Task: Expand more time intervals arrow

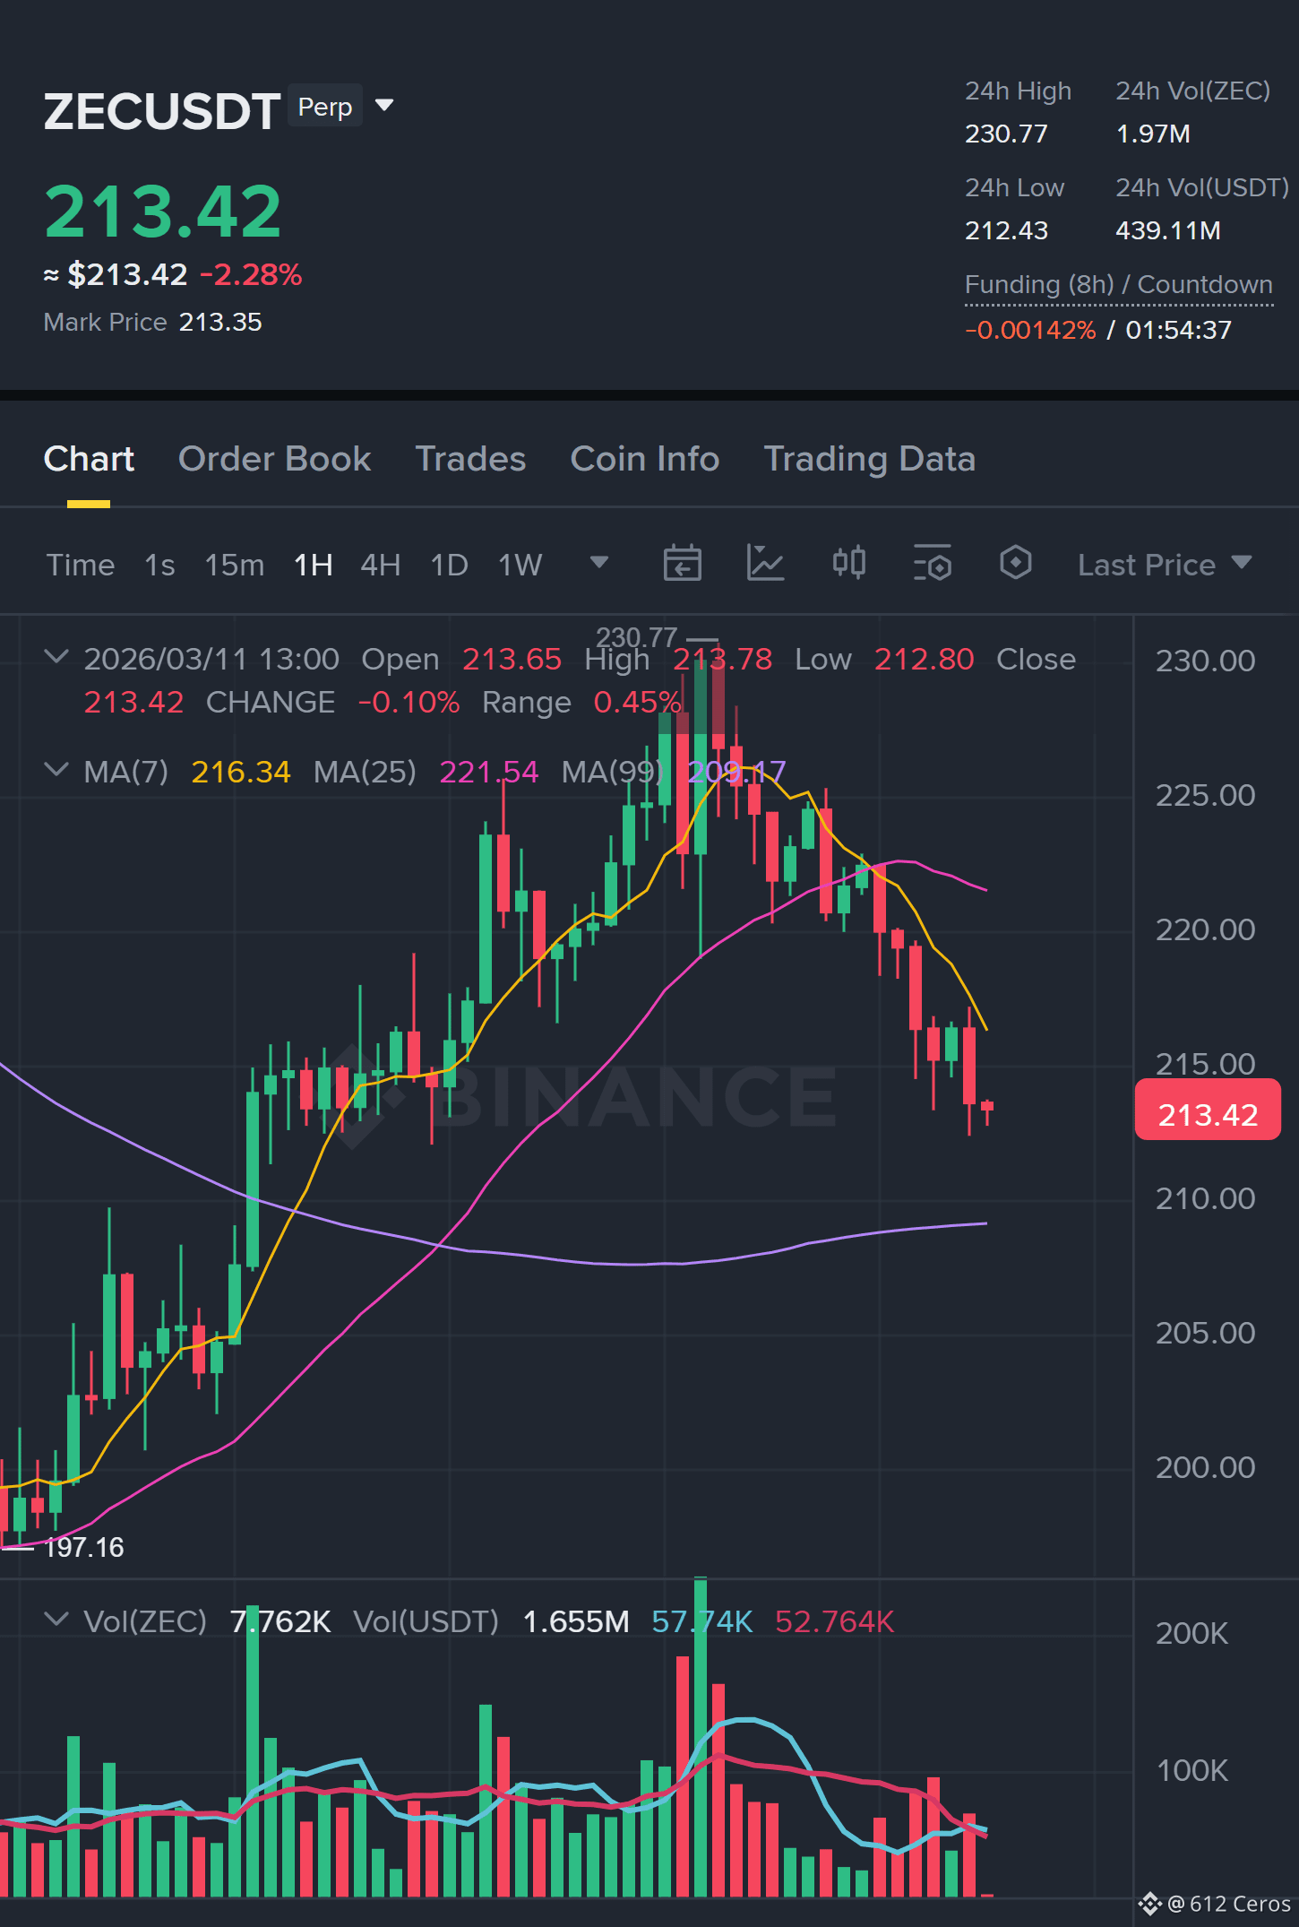Action: 599,563
